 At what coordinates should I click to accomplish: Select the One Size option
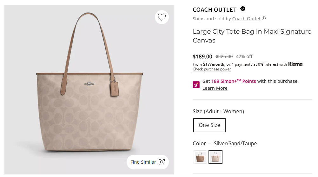(x=209, y=125)
